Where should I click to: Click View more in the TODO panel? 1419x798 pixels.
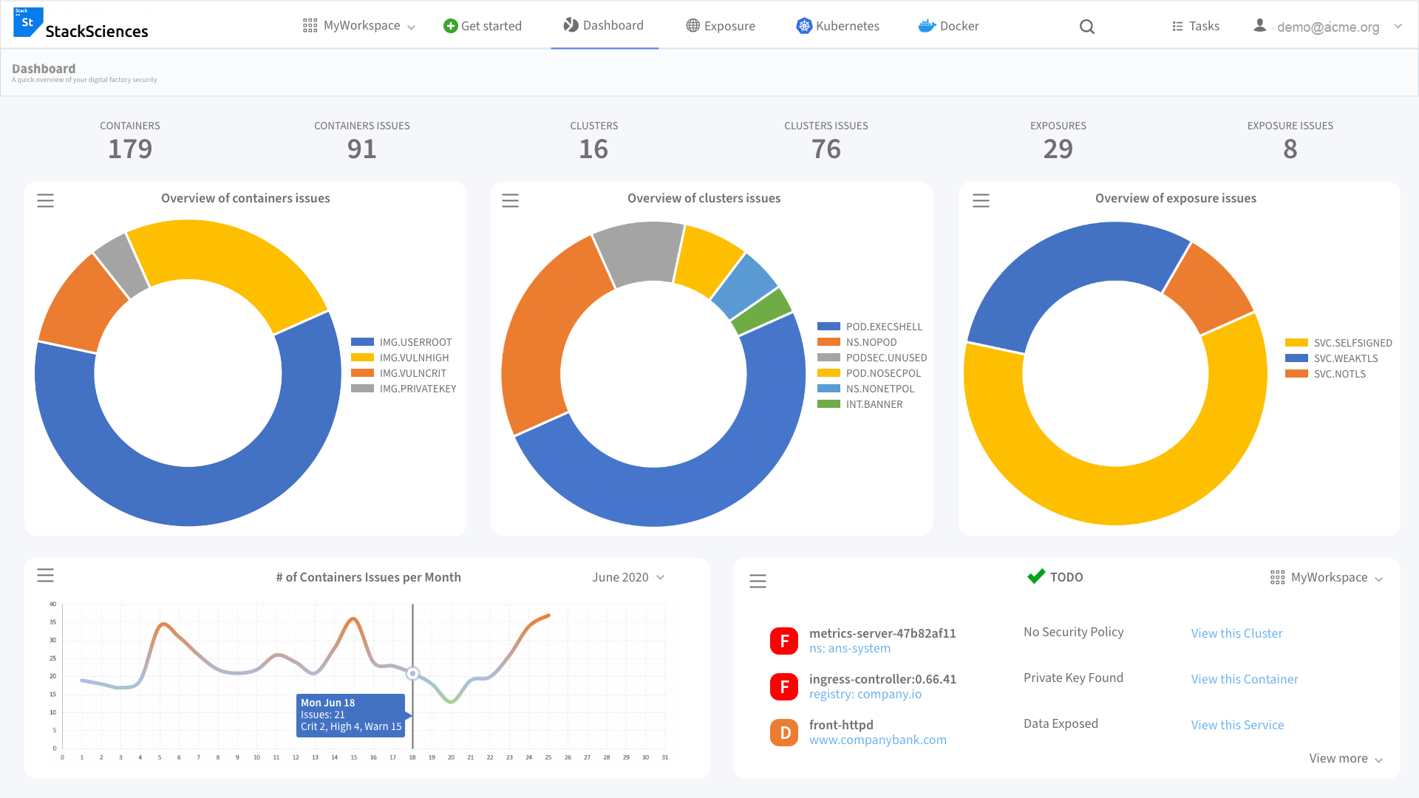[x=1345, y=758]
